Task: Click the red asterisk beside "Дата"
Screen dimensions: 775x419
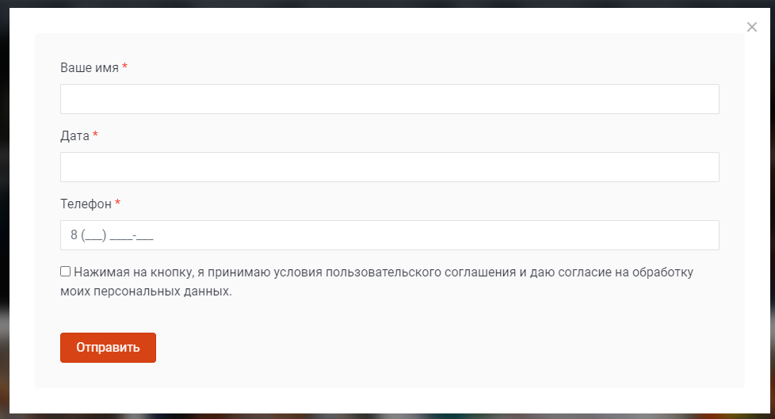Action: 95,136
